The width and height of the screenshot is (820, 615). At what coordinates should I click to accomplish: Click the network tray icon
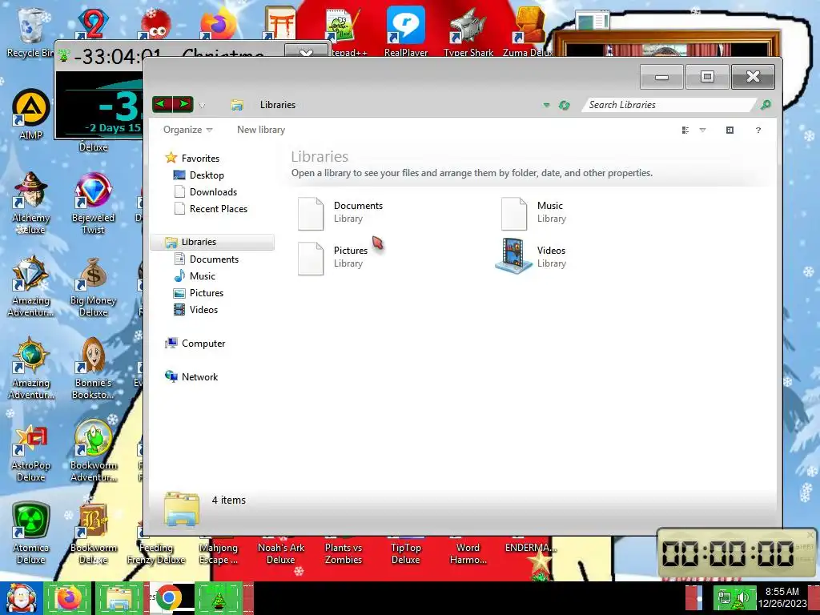(724, 597)
